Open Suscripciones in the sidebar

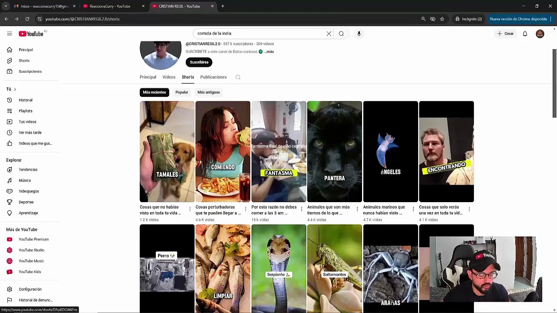pyautogui.click(x=30, y=71)
